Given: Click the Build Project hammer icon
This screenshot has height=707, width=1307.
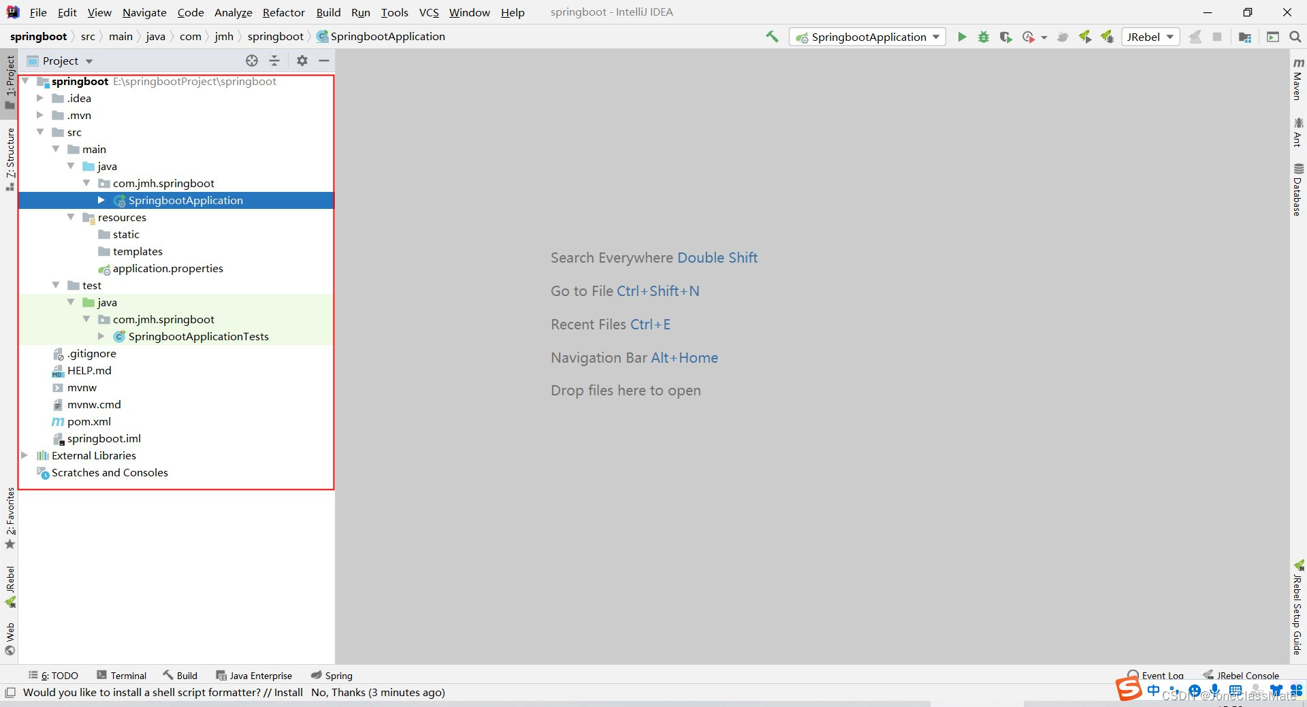Looking at the screenshot, I should 772,37.
